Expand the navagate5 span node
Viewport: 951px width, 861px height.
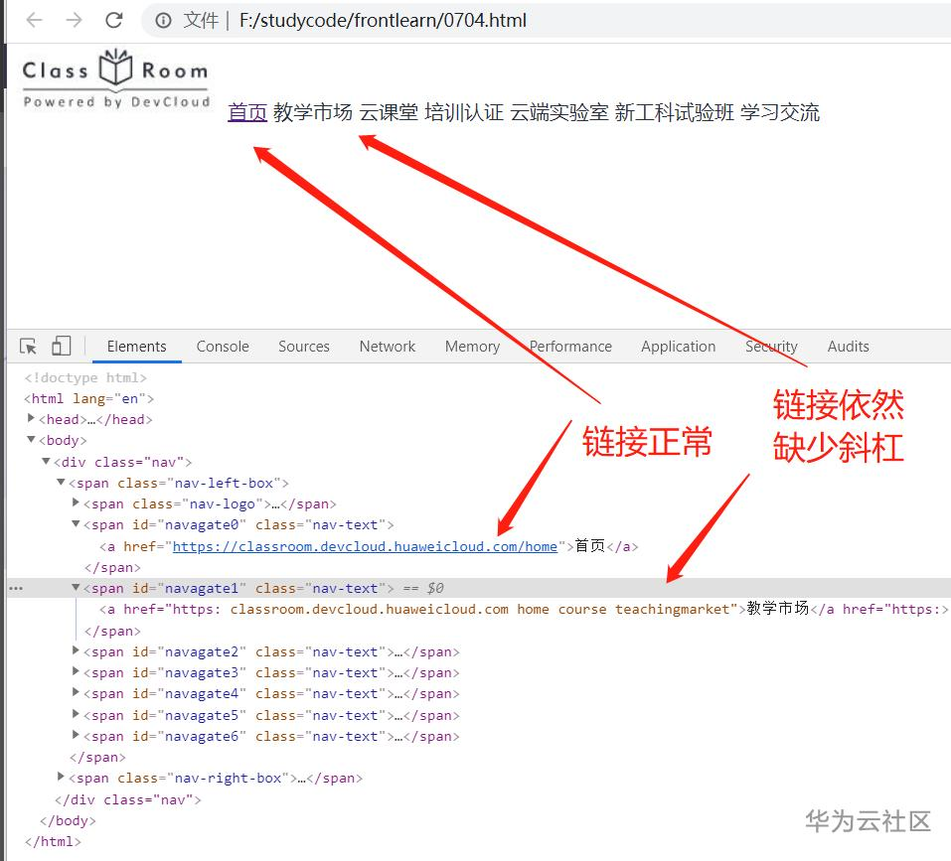(x=76, y=714)
